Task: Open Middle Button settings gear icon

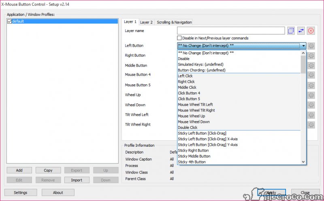Action: pyautogui.click(x=311, y=66)
